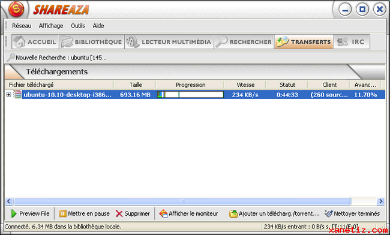The image size is (390, 235).
Task: Sort by Fichier téléchargé column
Action: (x=59, y=85)
